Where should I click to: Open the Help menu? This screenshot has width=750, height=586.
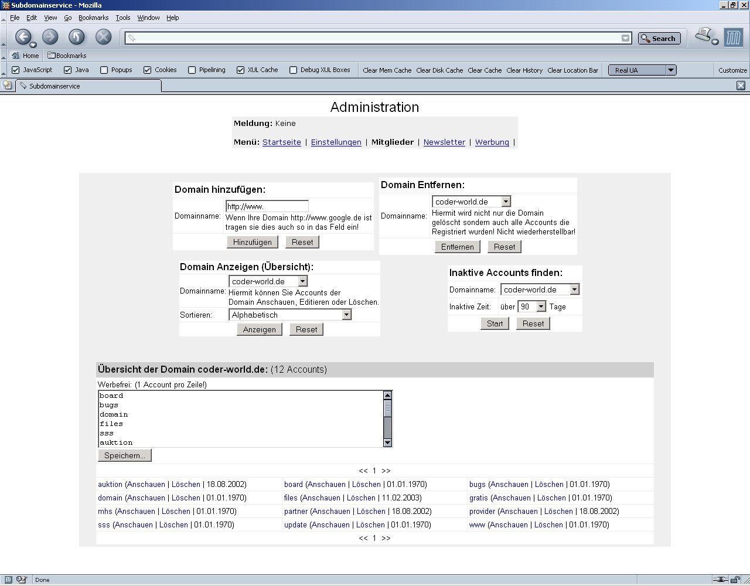(x=172, y=18)
